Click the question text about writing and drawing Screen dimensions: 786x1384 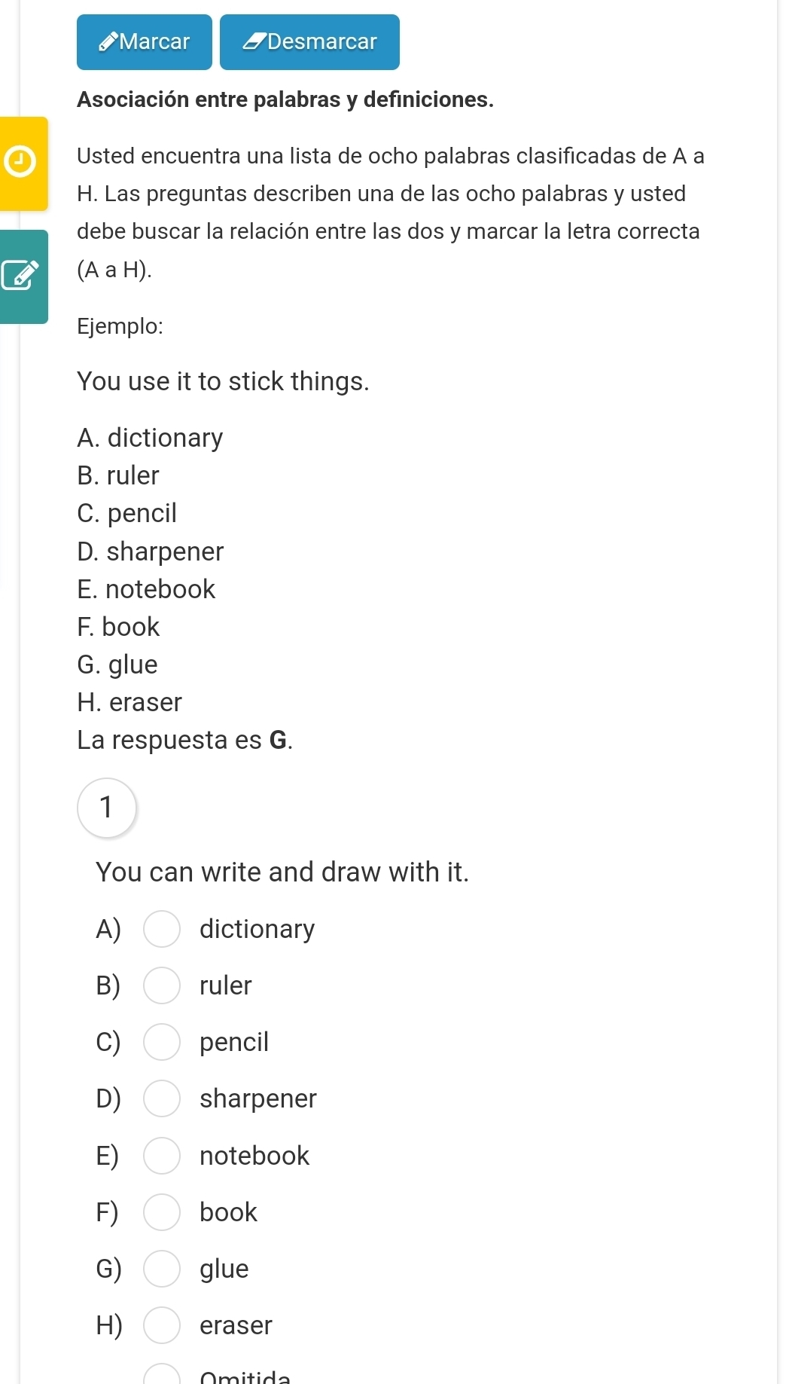pyautogui.click(x=282, y=872)
